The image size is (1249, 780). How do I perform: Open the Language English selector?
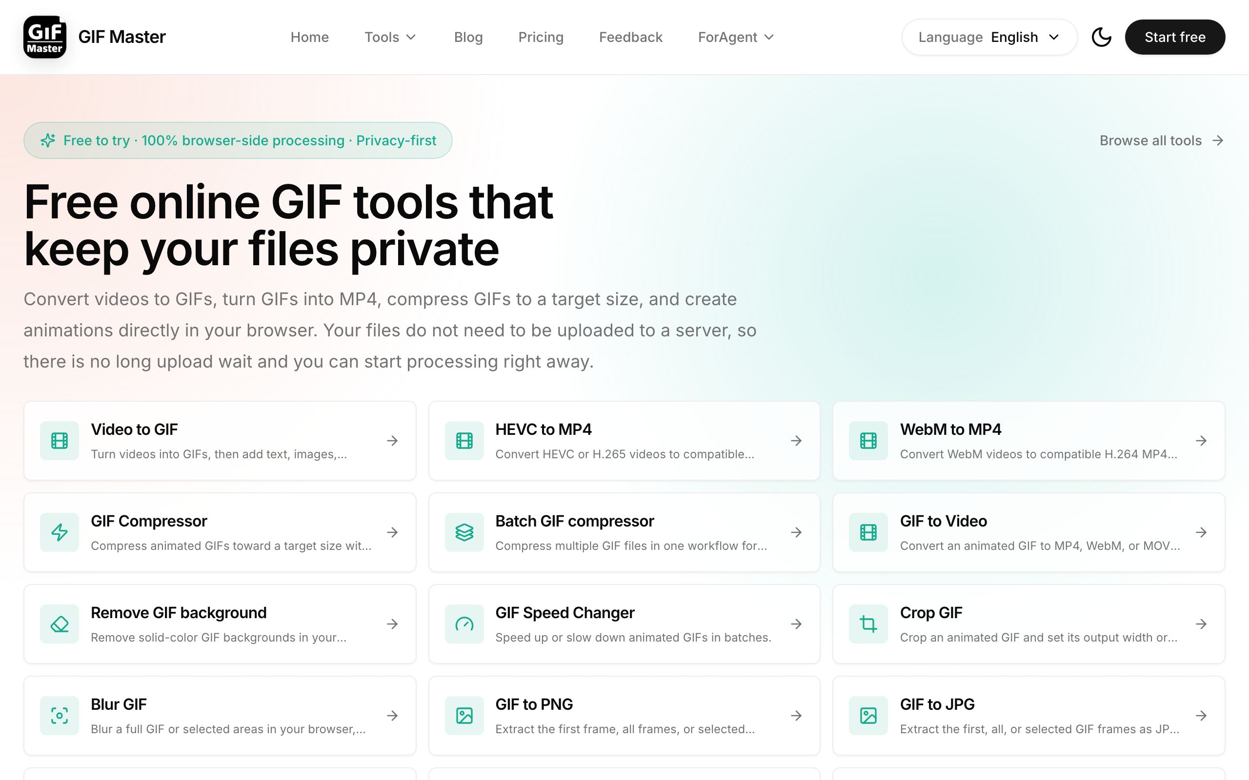tap(989, 37)
